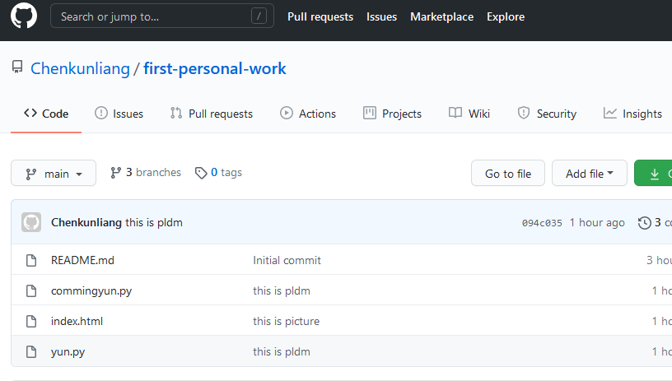Click the repository book icon beside Chenkunliang

tap(17, 67)
